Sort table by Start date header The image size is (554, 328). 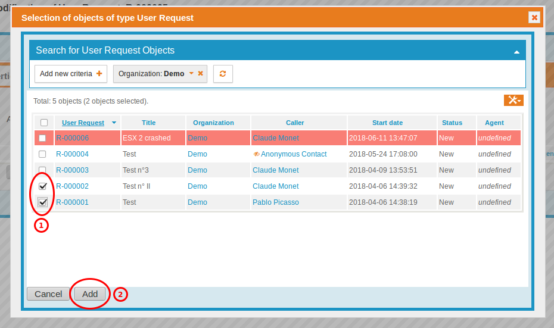[x=387, y=123]
